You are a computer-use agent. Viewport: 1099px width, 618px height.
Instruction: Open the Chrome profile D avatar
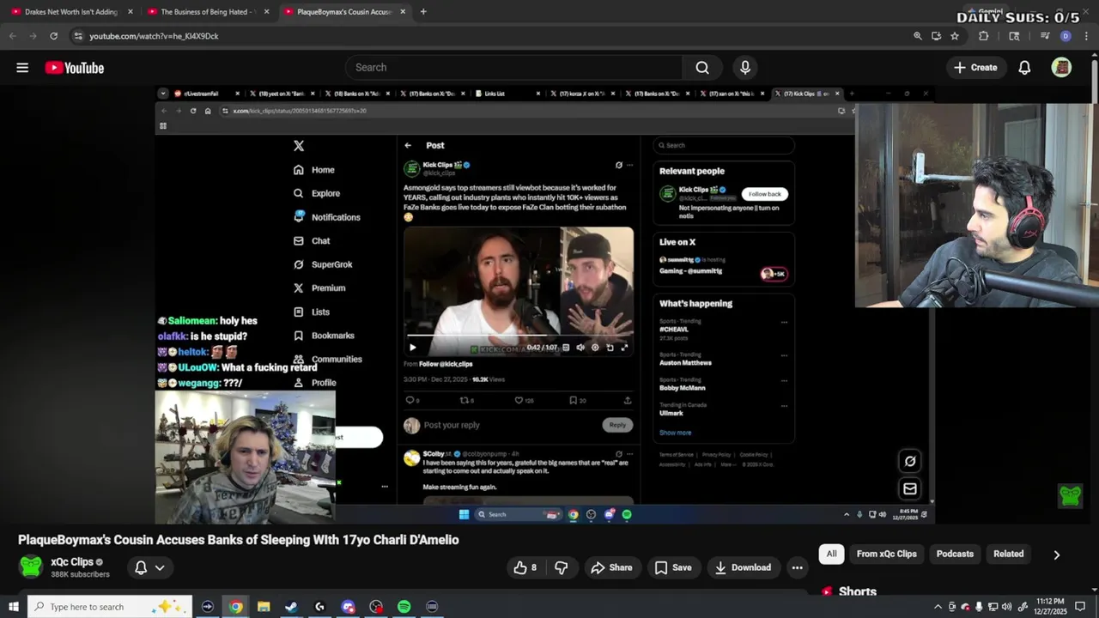(1066, 36)
